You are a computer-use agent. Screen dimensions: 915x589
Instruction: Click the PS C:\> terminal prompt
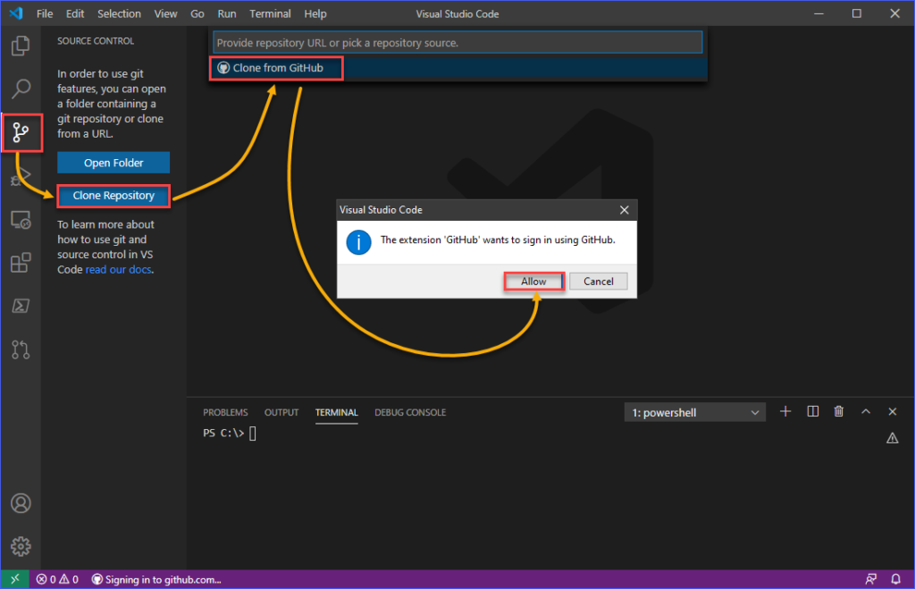222,433
